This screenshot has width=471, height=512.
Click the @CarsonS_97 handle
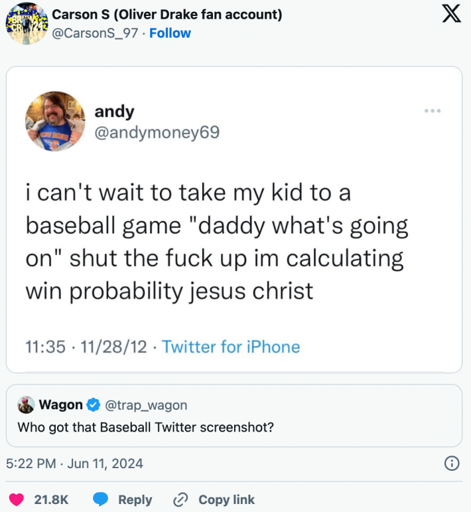[98, 33]
